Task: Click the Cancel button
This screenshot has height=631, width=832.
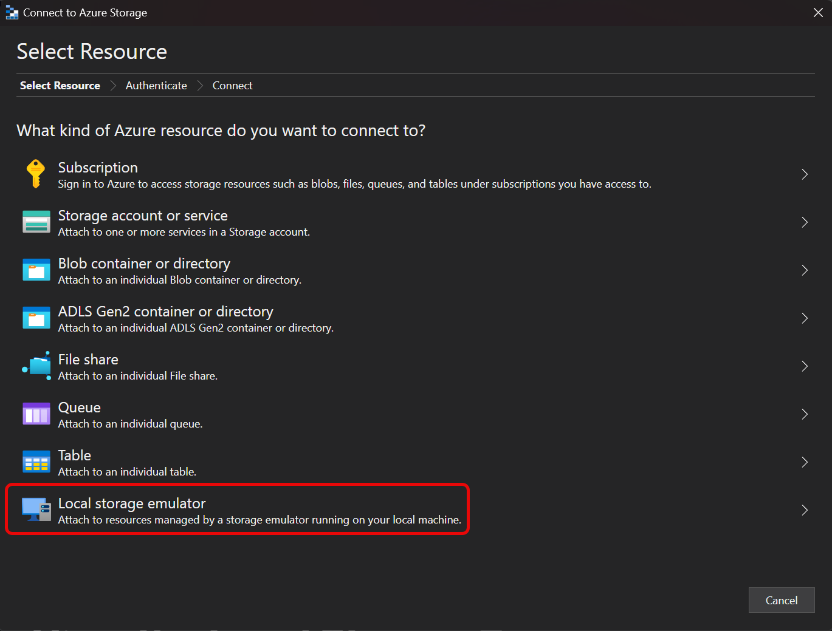Action: 782,600
